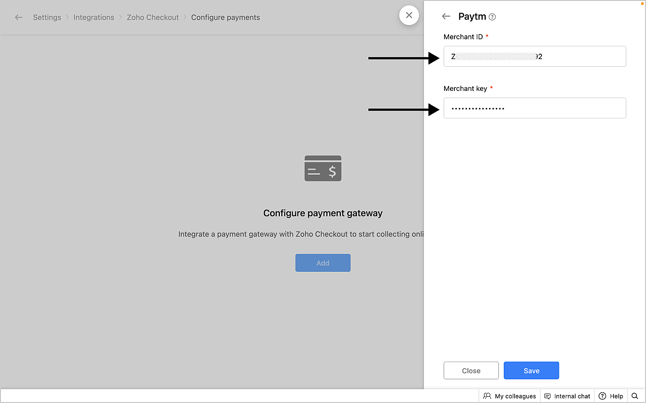Screen dimensions: 646x403
Task: Click the Merchant key label
Action: tap(465, 89)
